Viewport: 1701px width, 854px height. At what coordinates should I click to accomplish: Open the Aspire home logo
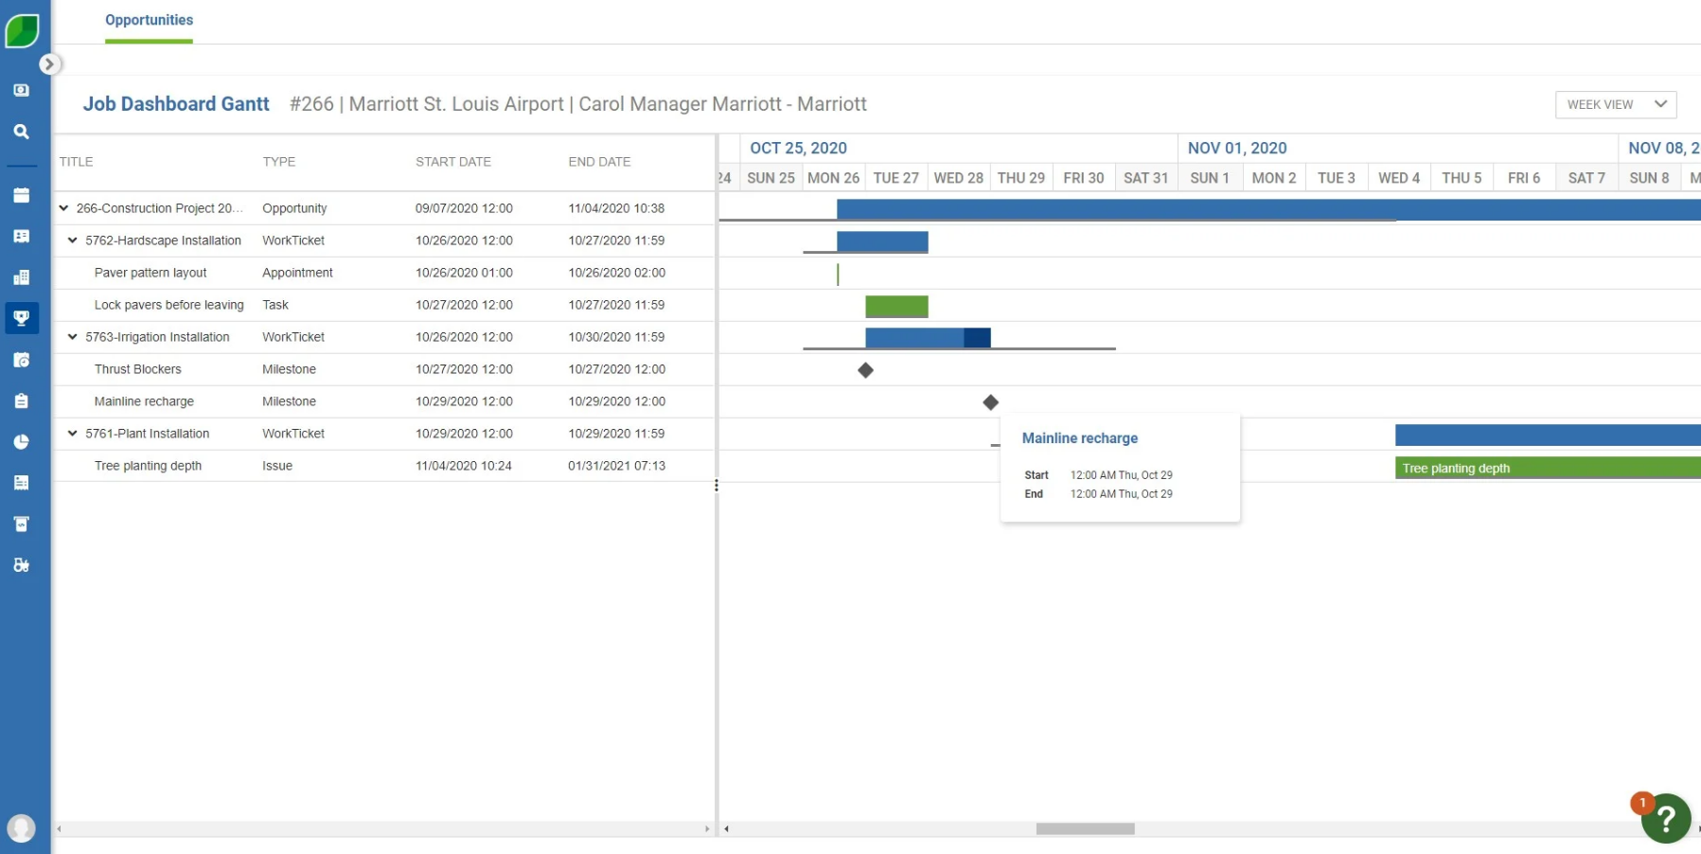(23, 28)
